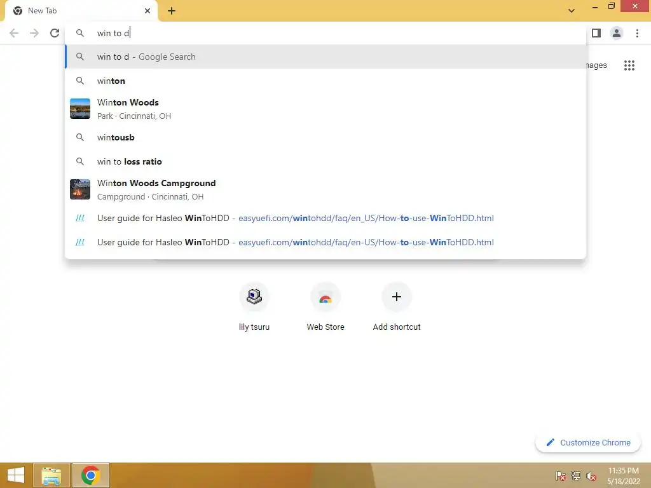Click the magnifier icon beside 'wintousb'
The image size is (651, 488).
coord(80,137)
